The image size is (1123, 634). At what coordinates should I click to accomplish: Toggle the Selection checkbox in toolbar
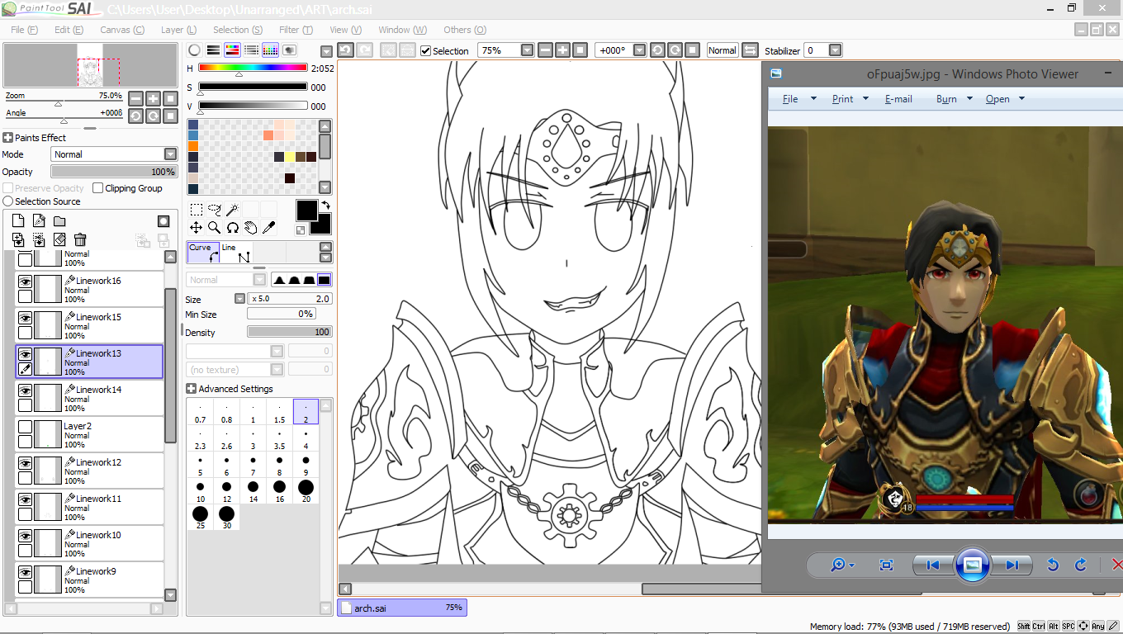[426, 51]
